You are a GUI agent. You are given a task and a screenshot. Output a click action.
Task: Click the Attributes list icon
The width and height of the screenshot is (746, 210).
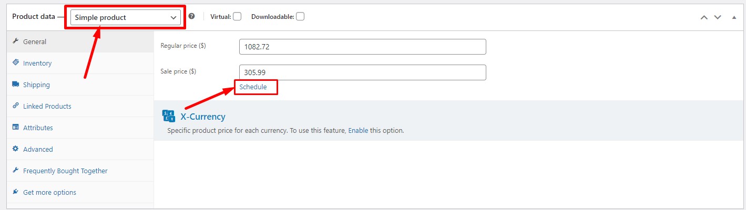16,127
